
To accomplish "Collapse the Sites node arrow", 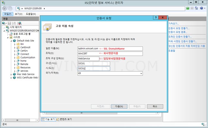I will pyautogui.click(x=8, y=38).
